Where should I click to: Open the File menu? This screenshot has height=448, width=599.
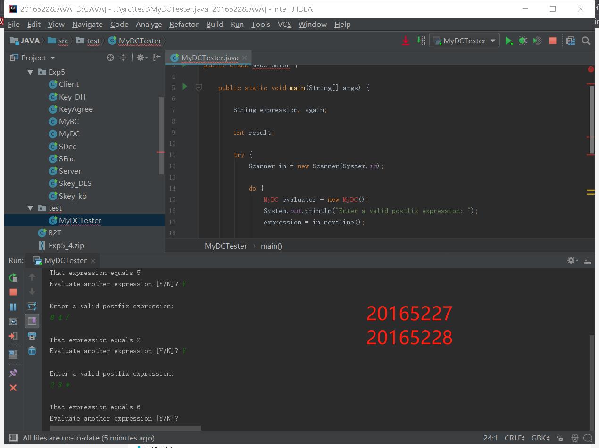(x=14, y=25)
